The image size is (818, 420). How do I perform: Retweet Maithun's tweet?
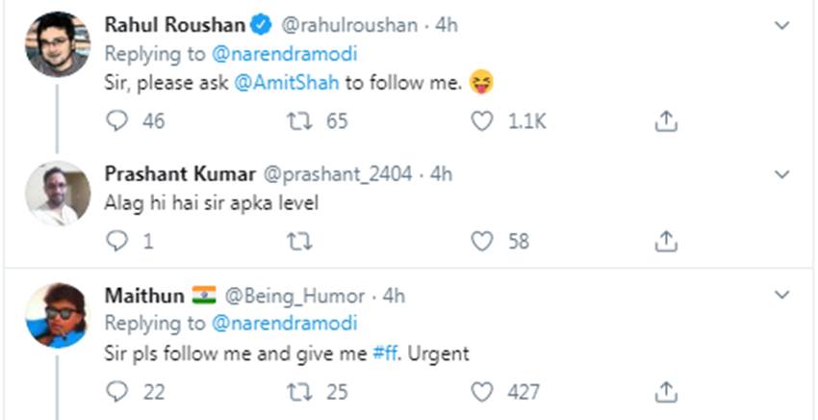(x=300, y=392)
